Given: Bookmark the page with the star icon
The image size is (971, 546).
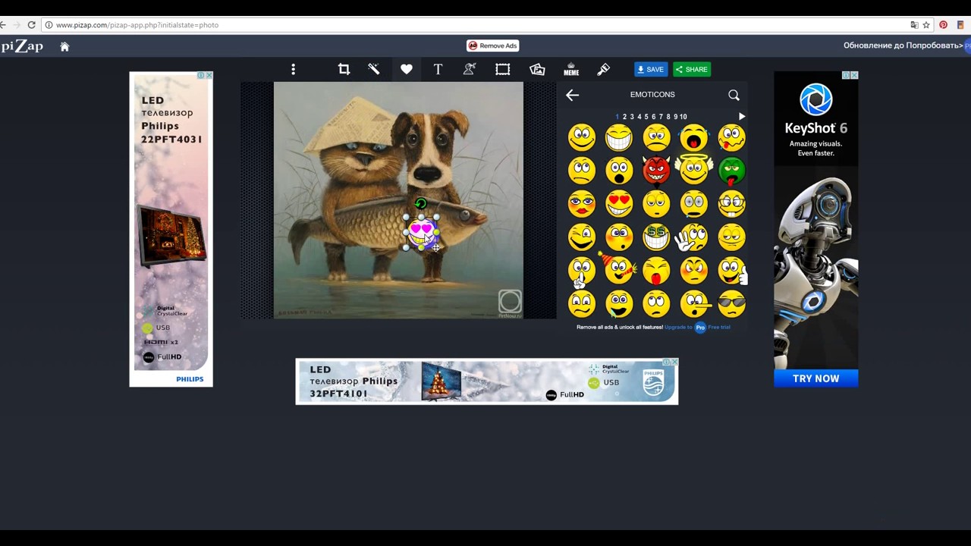Looking at the screenshot, I should click(x=926, y=25).
